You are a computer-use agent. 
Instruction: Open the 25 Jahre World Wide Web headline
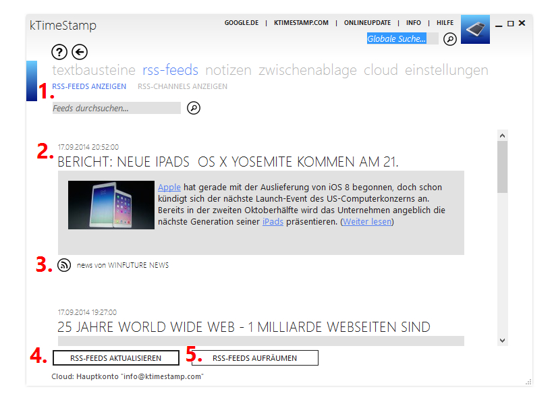244,327
